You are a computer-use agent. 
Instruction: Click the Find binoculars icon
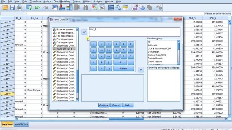pos(86,7)
